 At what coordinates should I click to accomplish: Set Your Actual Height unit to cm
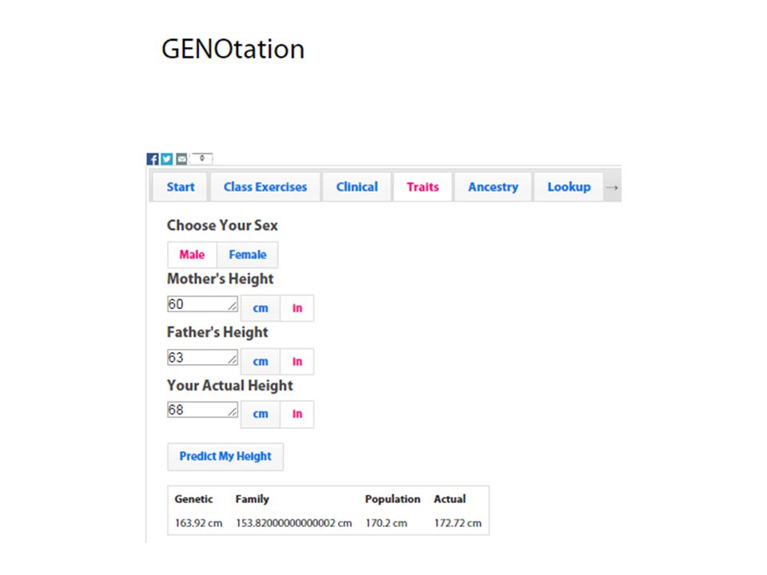click(260, 414)
